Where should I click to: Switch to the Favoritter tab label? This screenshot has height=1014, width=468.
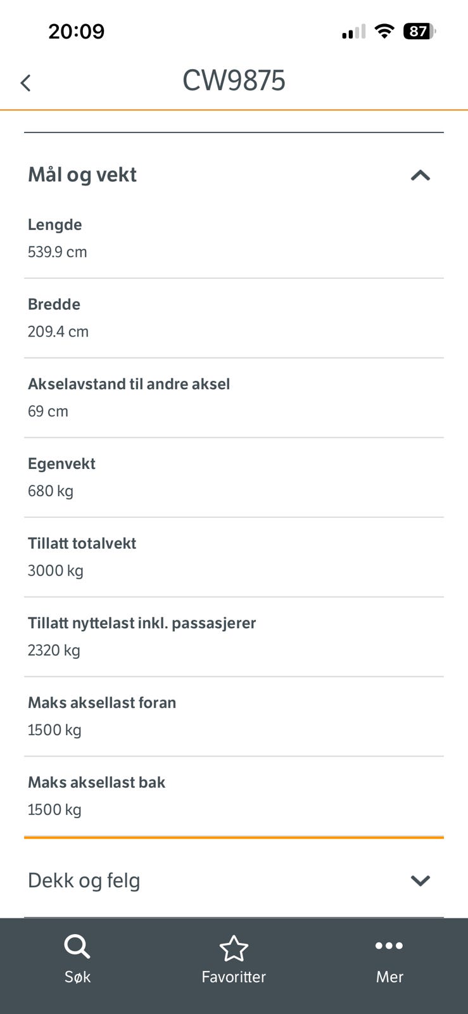point(234,977)
